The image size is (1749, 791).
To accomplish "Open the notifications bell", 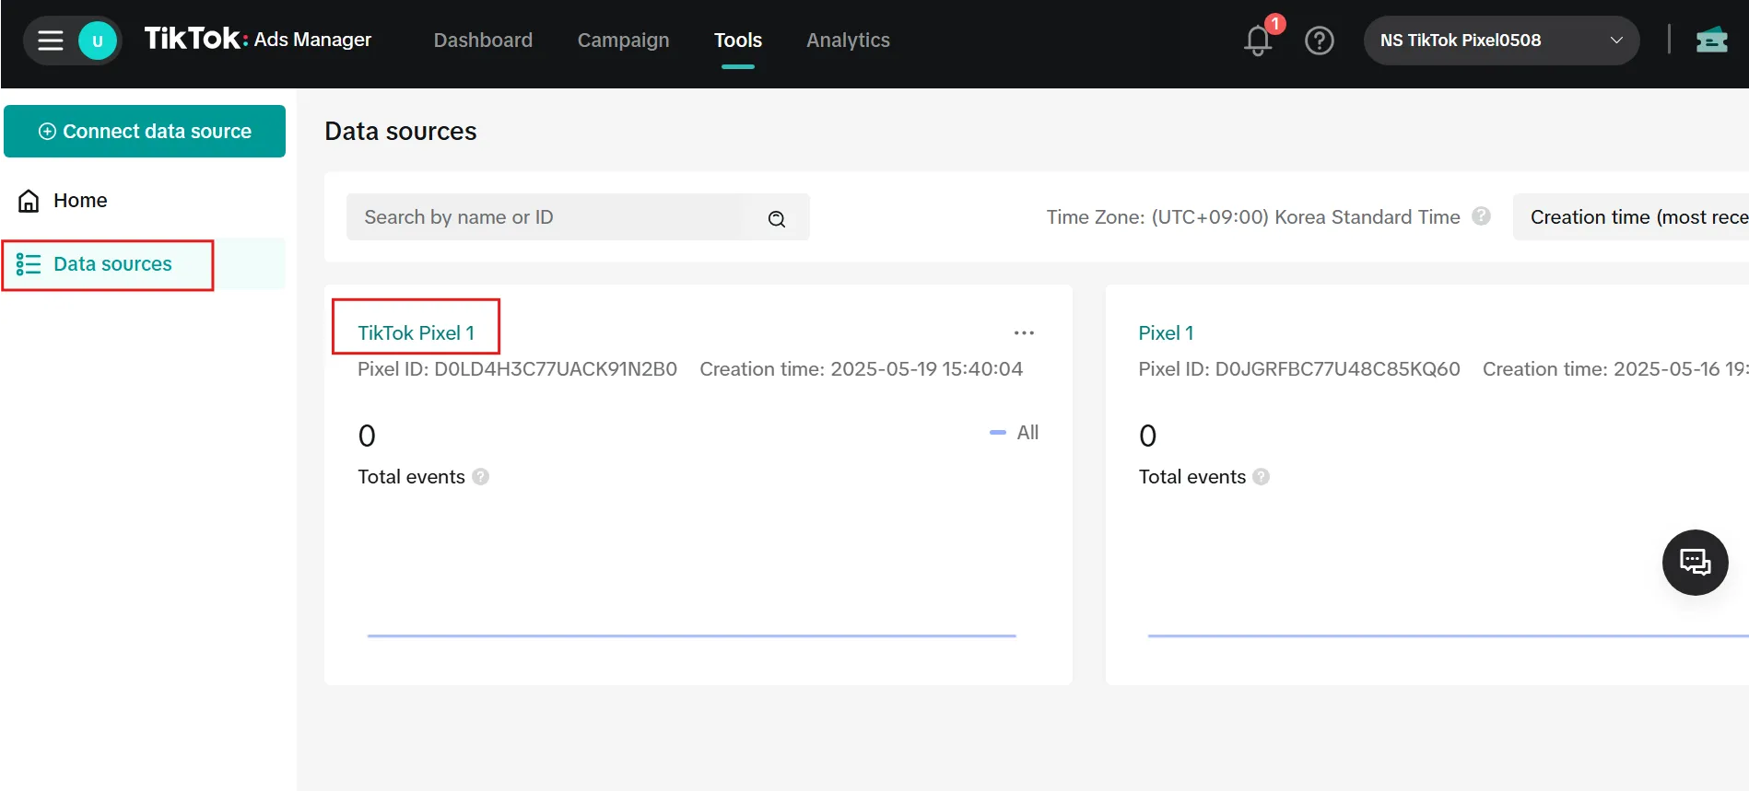I will tap(1258, 41).
